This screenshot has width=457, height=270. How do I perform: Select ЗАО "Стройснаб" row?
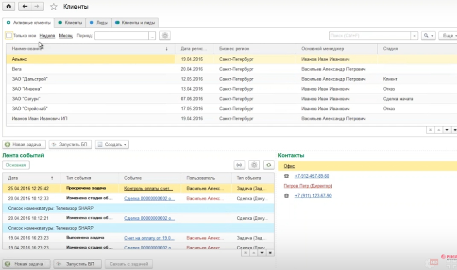pyautogui.click(x=232, y=109)
